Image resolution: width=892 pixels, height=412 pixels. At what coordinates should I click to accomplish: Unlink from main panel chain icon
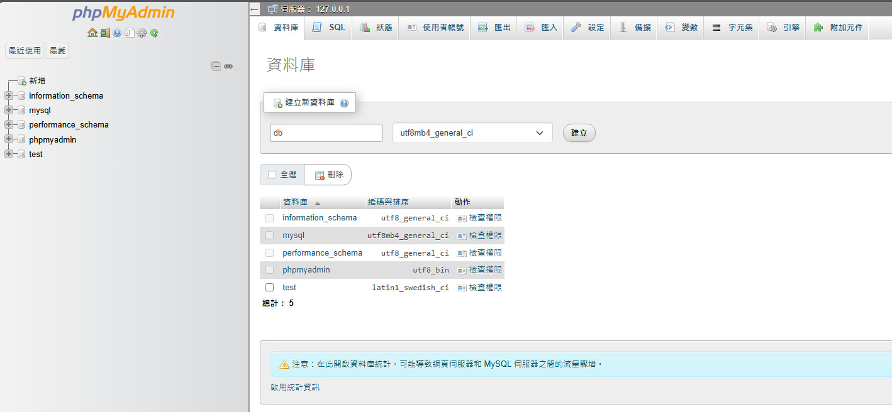click(228, 66)
